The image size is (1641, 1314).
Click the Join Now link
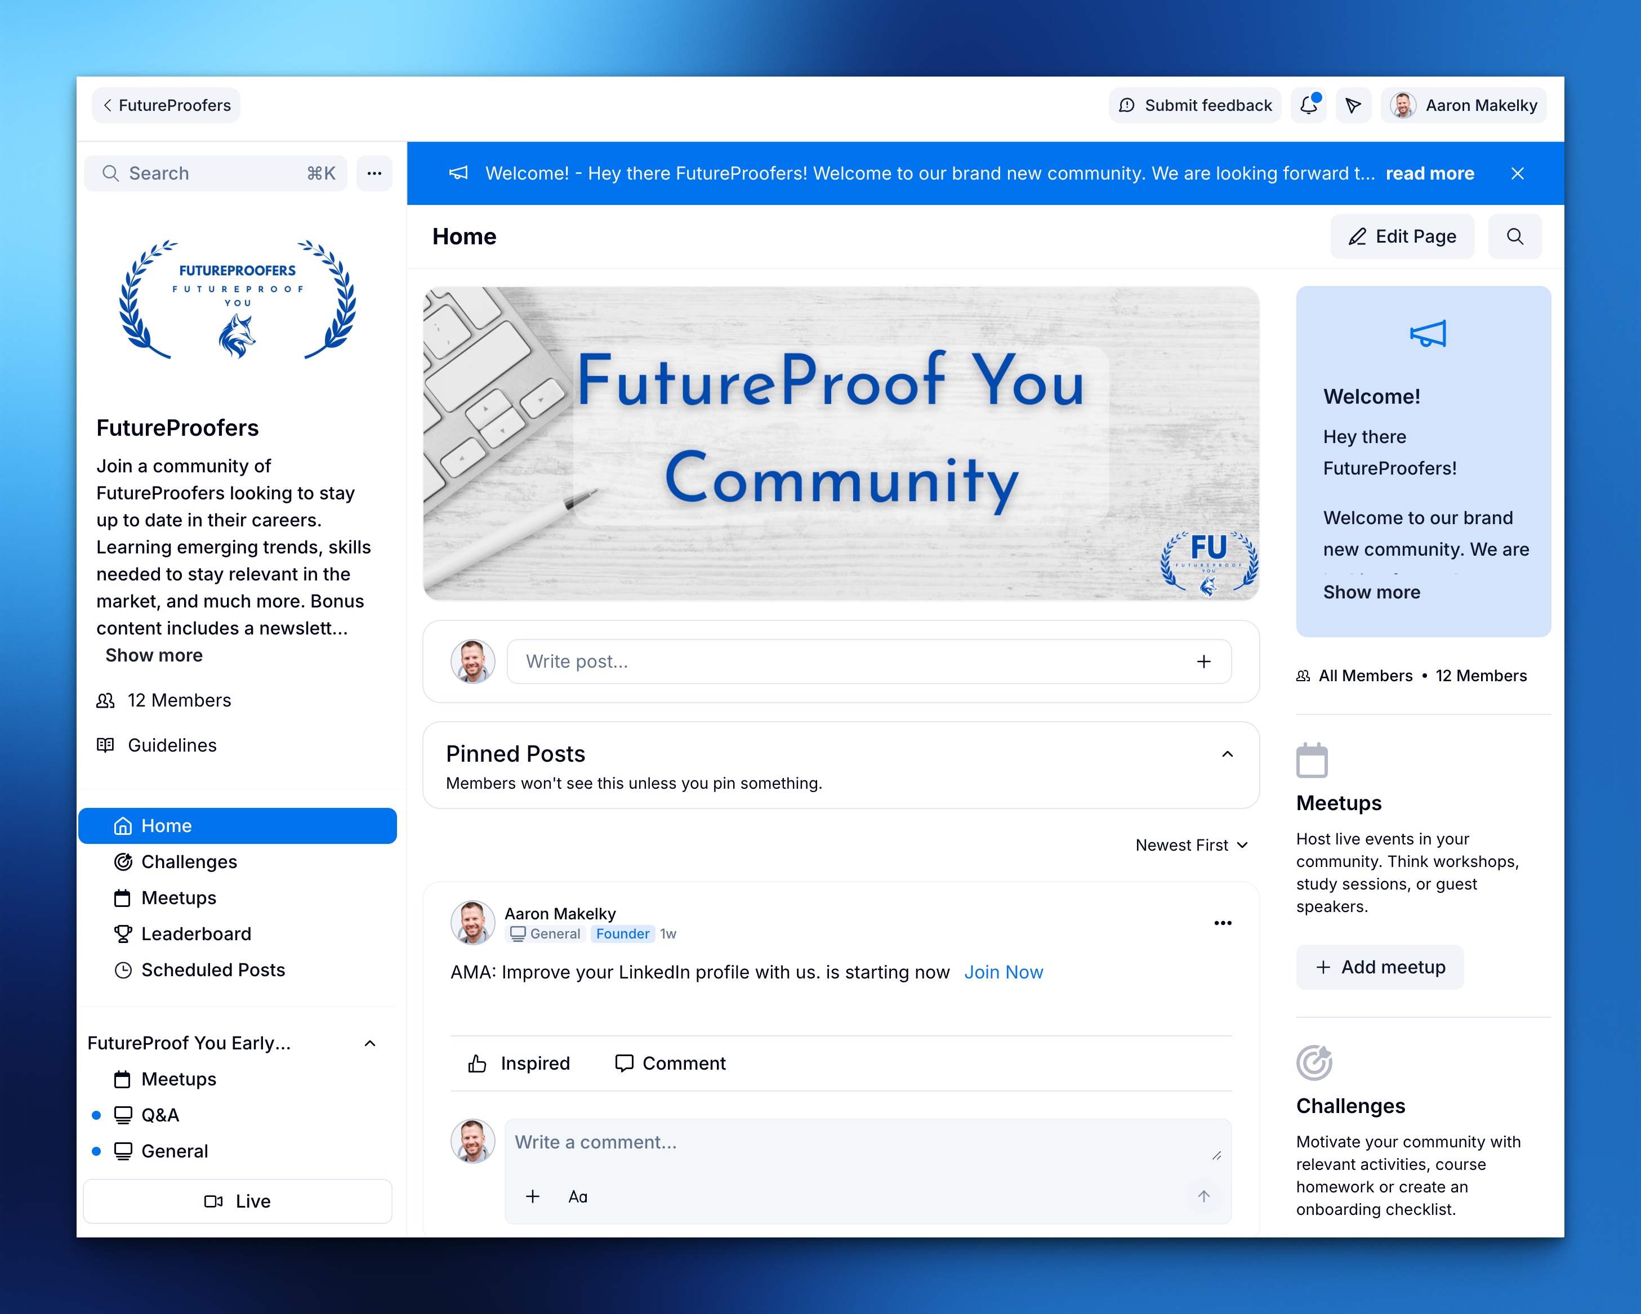point(1003,972)
